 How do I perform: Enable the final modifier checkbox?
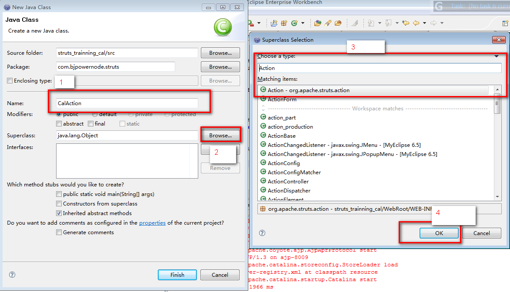(x=91, y=123)
